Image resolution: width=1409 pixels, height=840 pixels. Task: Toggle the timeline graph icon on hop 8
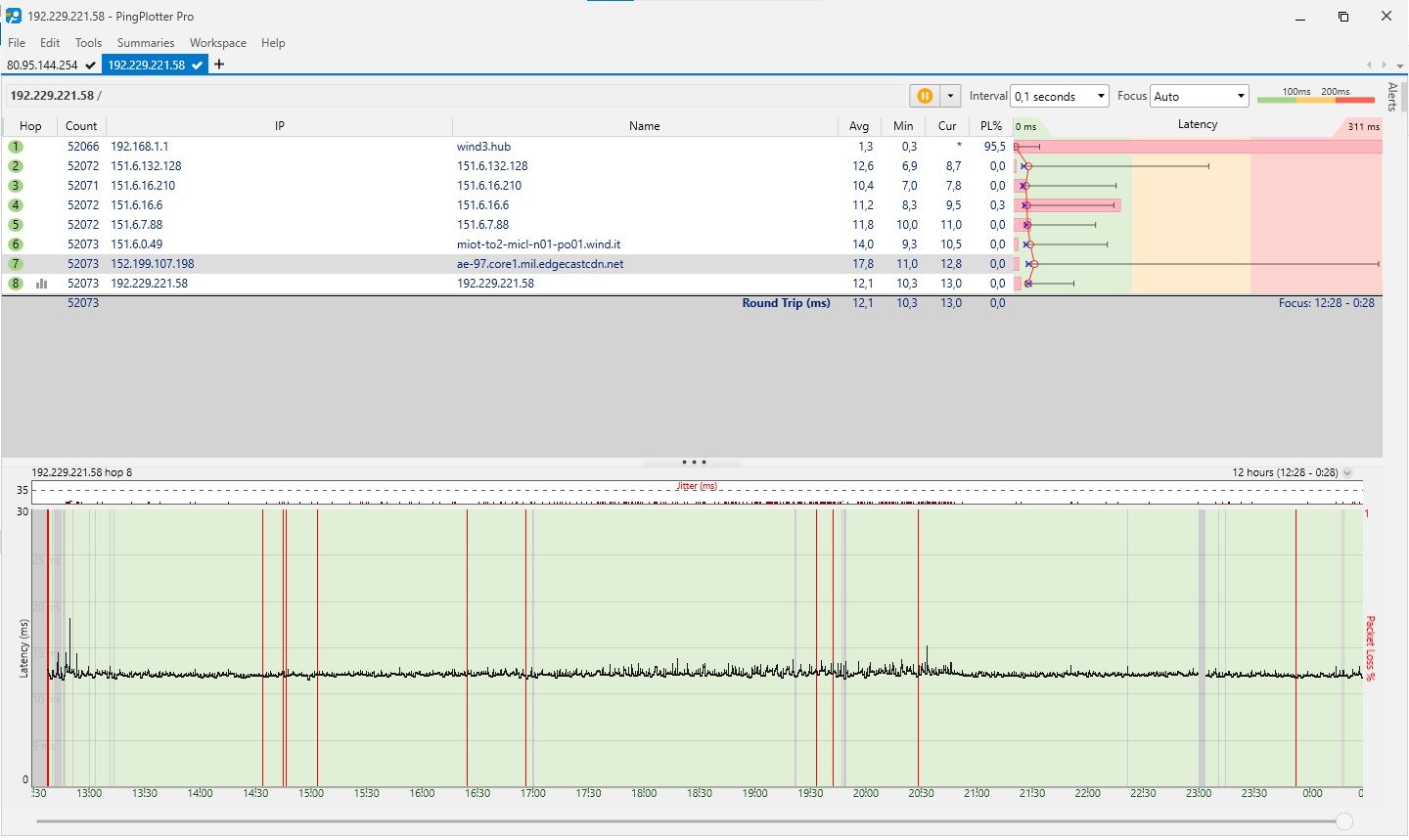pyautogui.click(x=42, y=284)
